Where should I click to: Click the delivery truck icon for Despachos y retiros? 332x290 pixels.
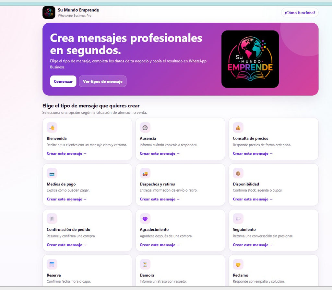(x=145, y=173)
